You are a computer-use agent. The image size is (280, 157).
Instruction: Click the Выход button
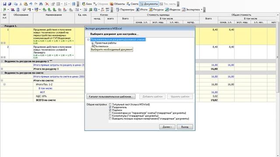(185, 127)
